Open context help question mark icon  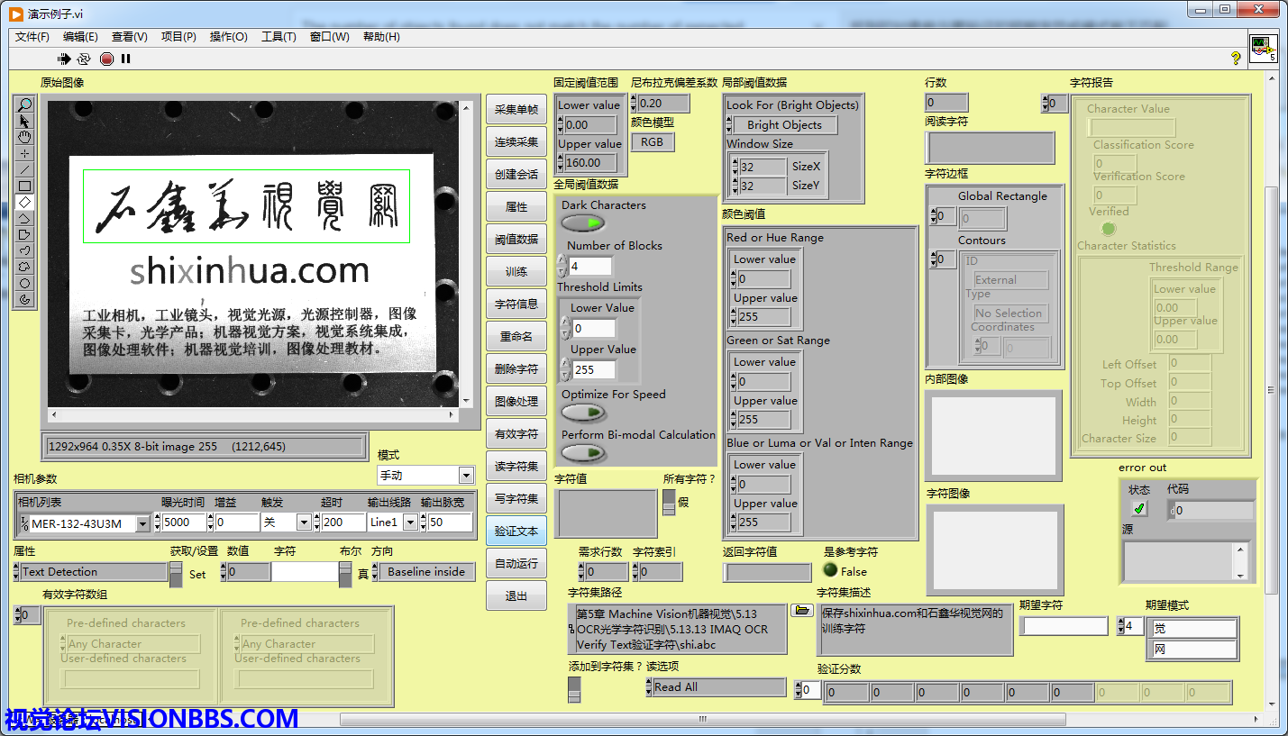pyautogui.click(x=1236, y=58)
